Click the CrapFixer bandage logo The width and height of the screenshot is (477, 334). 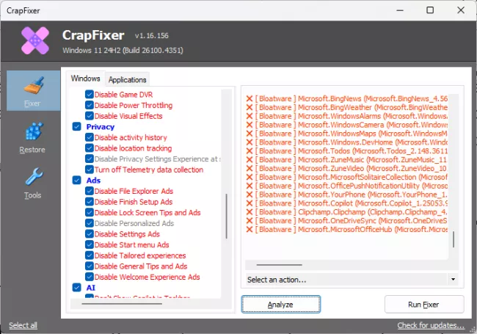[x=34, y=41]
